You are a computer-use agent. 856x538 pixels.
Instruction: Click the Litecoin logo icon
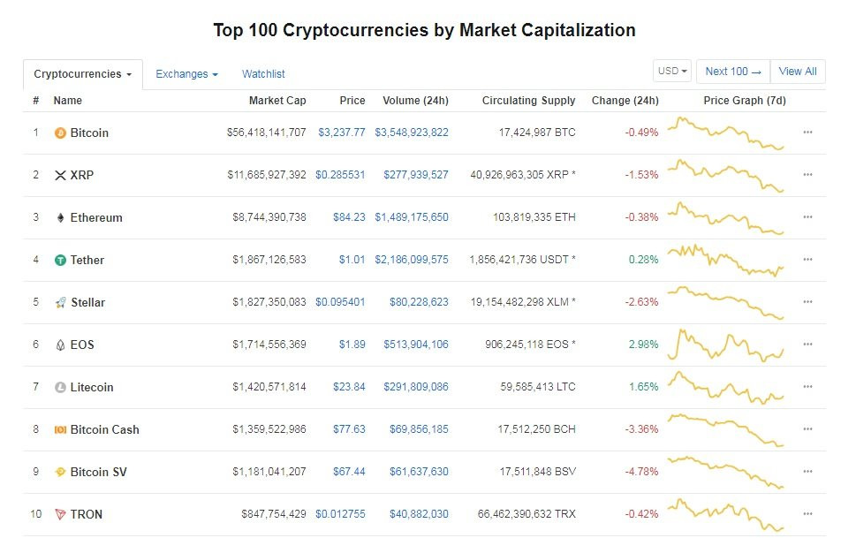click(x=60, y=388)
